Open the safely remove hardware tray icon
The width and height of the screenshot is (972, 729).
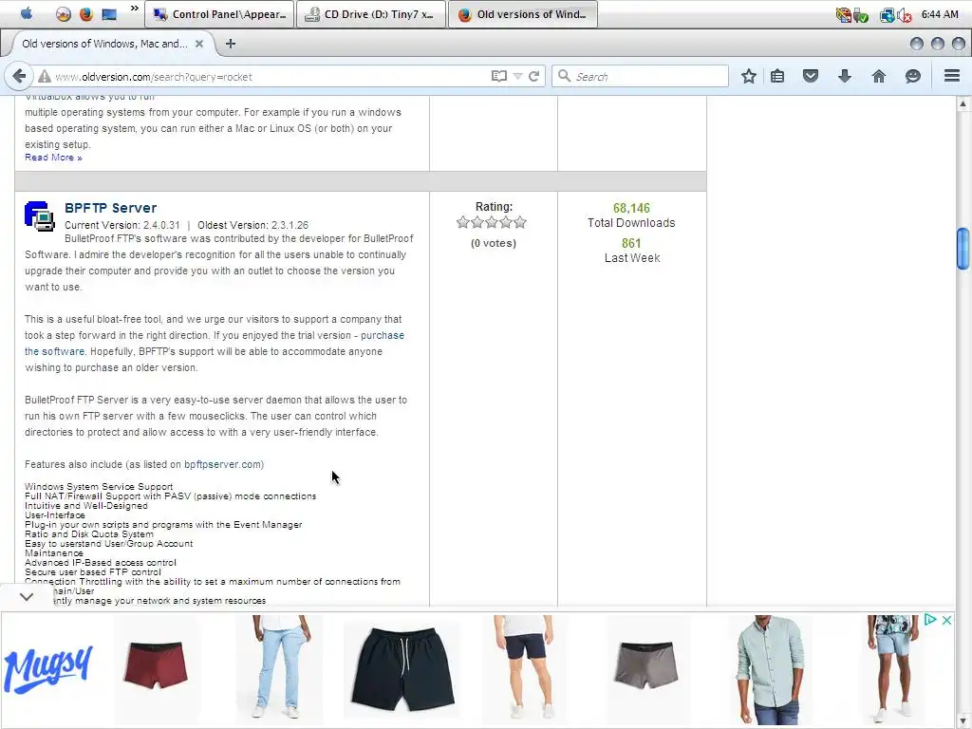coord(860,14)
